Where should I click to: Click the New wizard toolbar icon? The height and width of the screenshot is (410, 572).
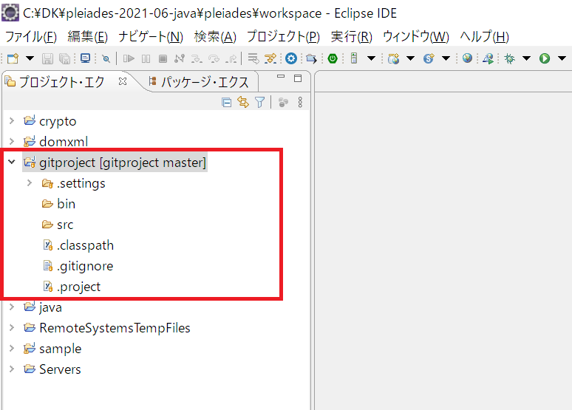coord(13,58)
